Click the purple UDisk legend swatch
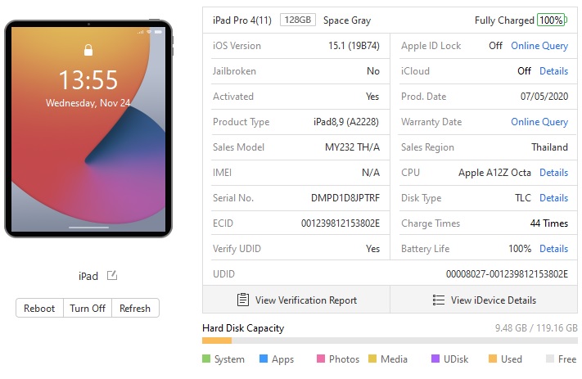Image resolution: width=582 pixels, height=379 pixels. 435,359
